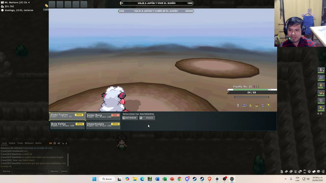Click the Flaaffy back sprite in battle

[x=114, y=99]
